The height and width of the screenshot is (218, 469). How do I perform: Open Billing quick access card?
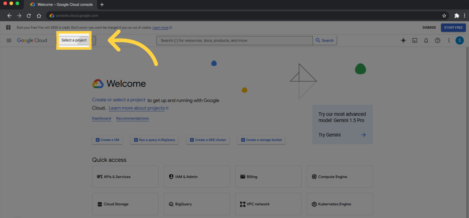pyautogui.click(x=268, y=177)
